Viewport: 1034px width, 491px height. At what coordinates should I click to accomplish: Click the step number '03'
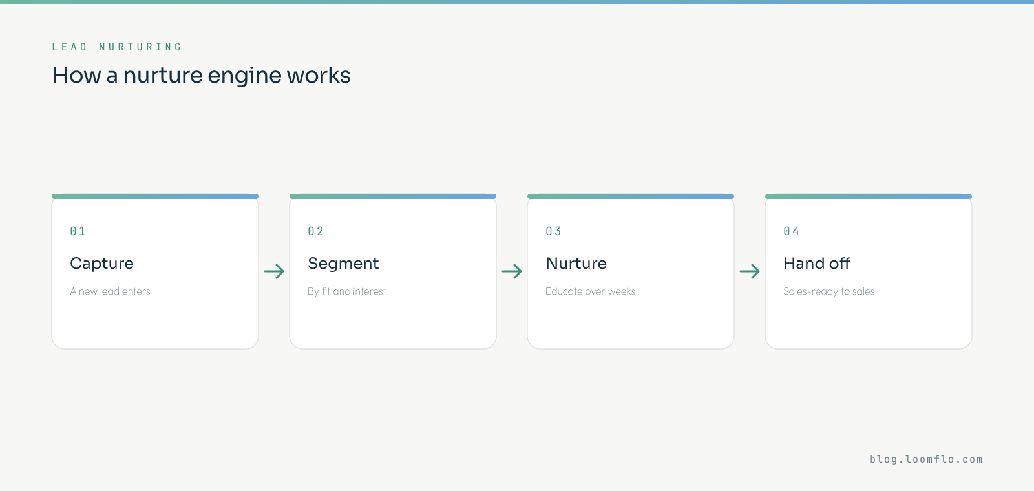554,231
